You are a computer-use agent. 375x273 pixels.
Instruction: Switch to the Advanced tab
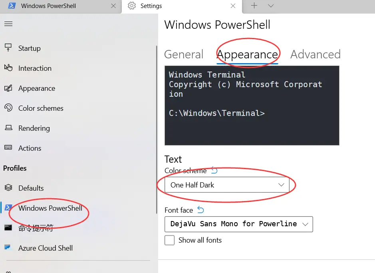(x=315, y=54)
